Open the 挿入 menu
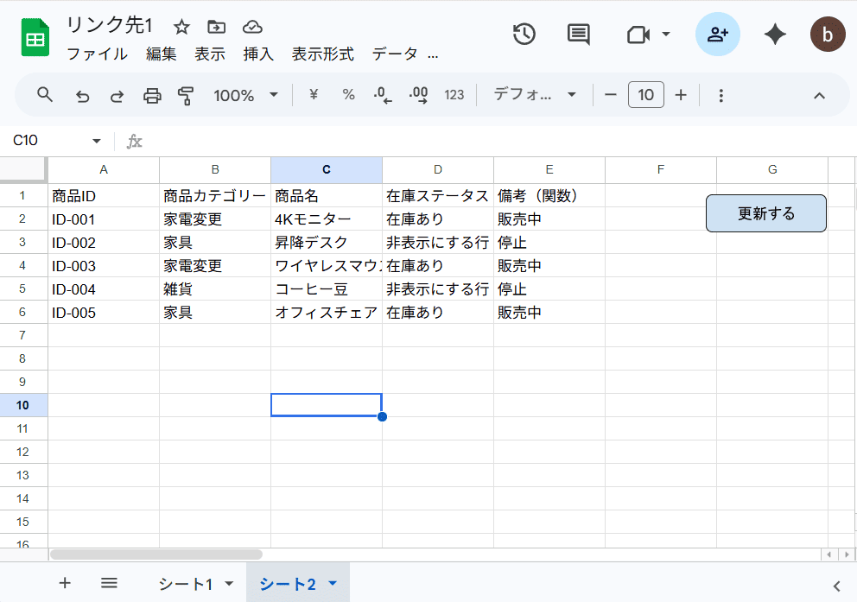The width and height of the screenshot is (857, 602). click(x=258, y=54)
